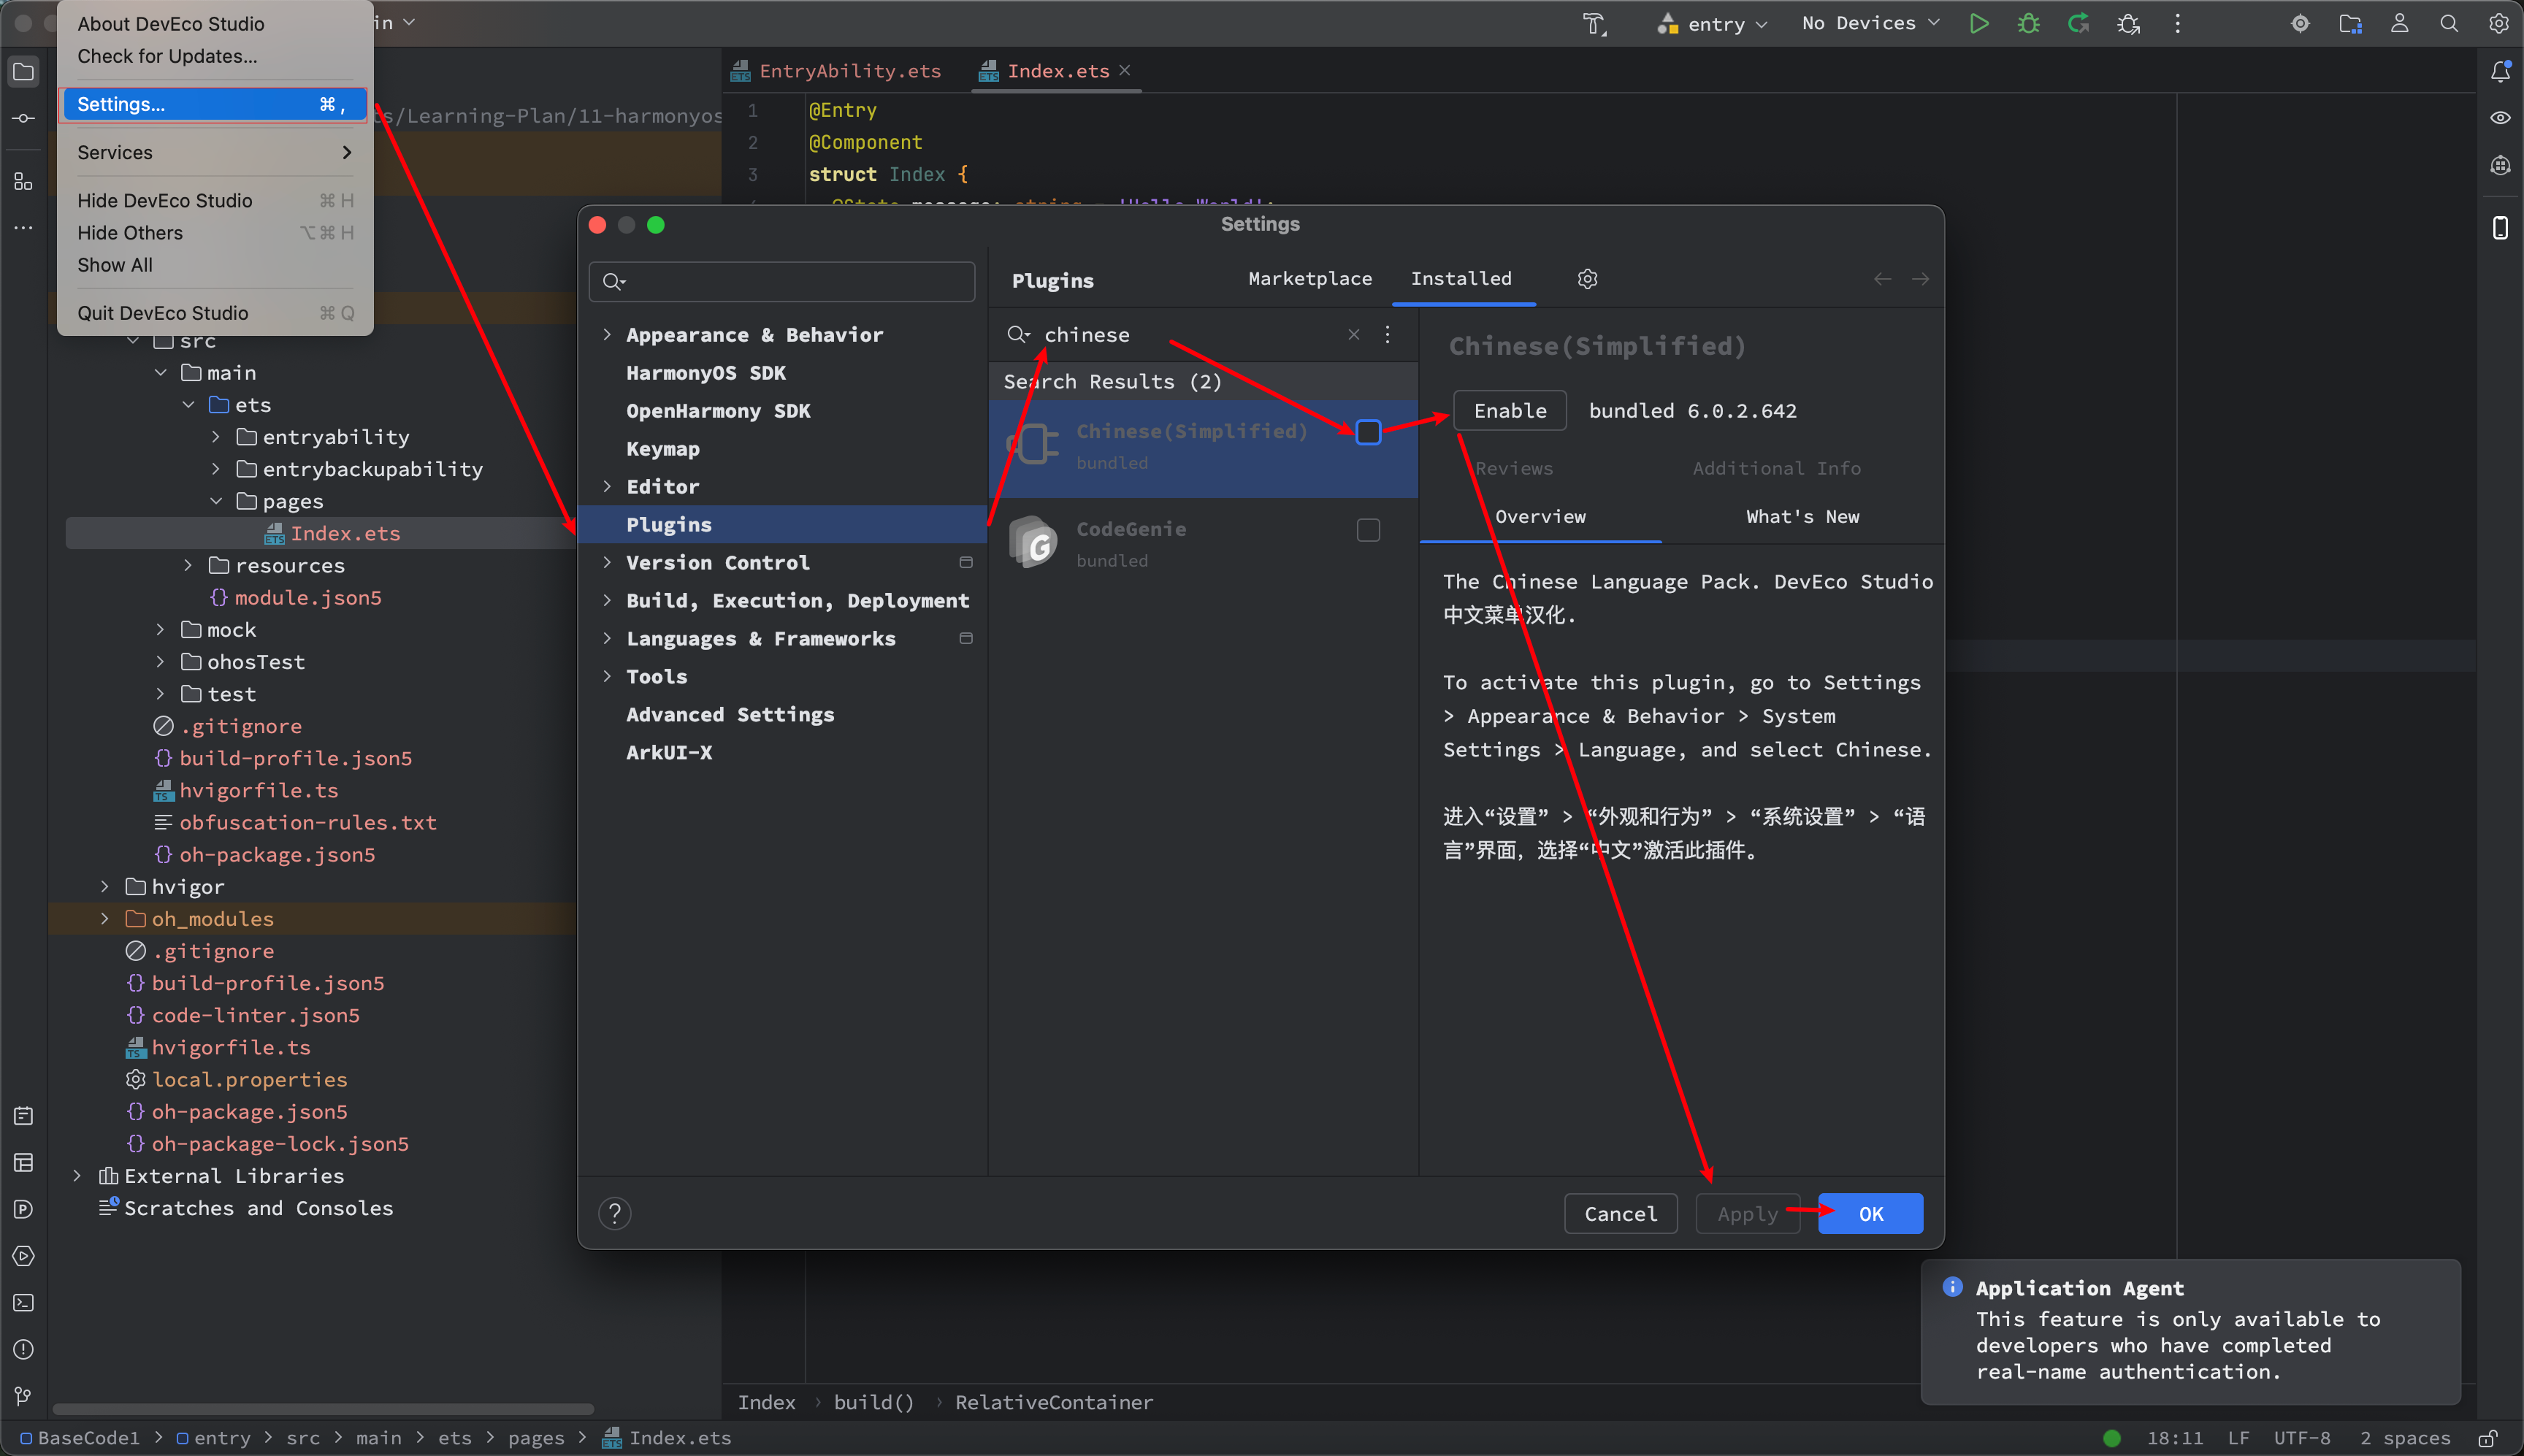Select Plugins in the settings sidebar
The image size is (2524, 1456).
pos(782,525)
